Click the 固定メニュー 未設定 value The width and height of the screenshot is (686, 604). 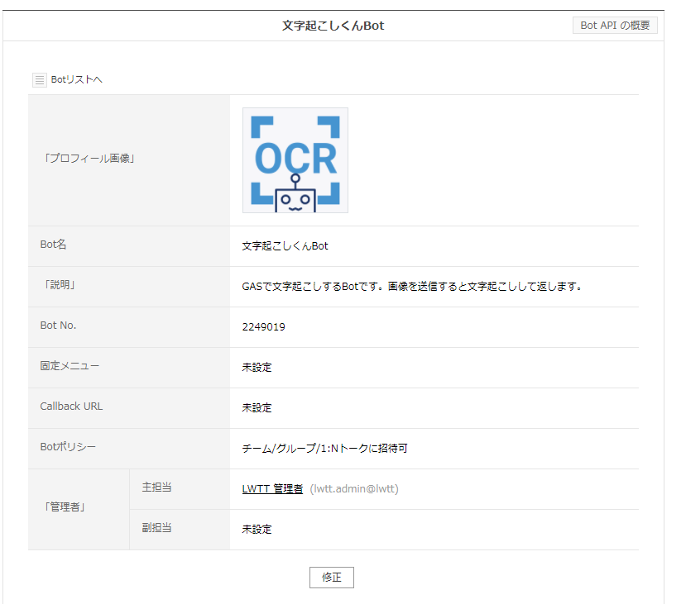tap(257, 368)
